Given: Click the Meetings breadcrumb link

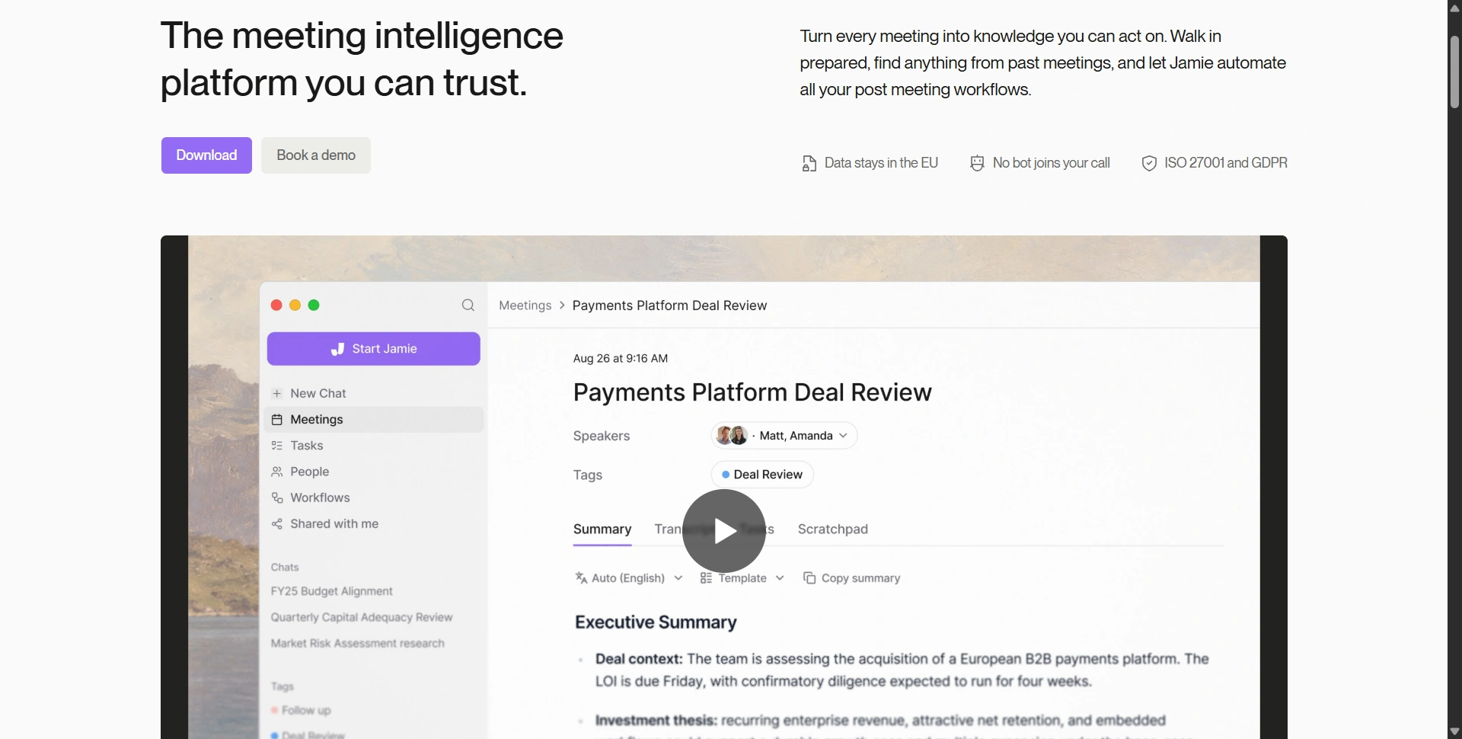Looking at the screenshot, I should [525, 306].
